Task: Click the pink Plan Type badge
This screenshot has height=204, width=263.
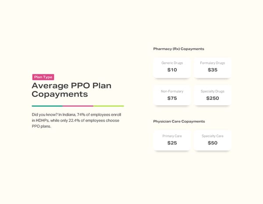Action: (x=43, y=77)
